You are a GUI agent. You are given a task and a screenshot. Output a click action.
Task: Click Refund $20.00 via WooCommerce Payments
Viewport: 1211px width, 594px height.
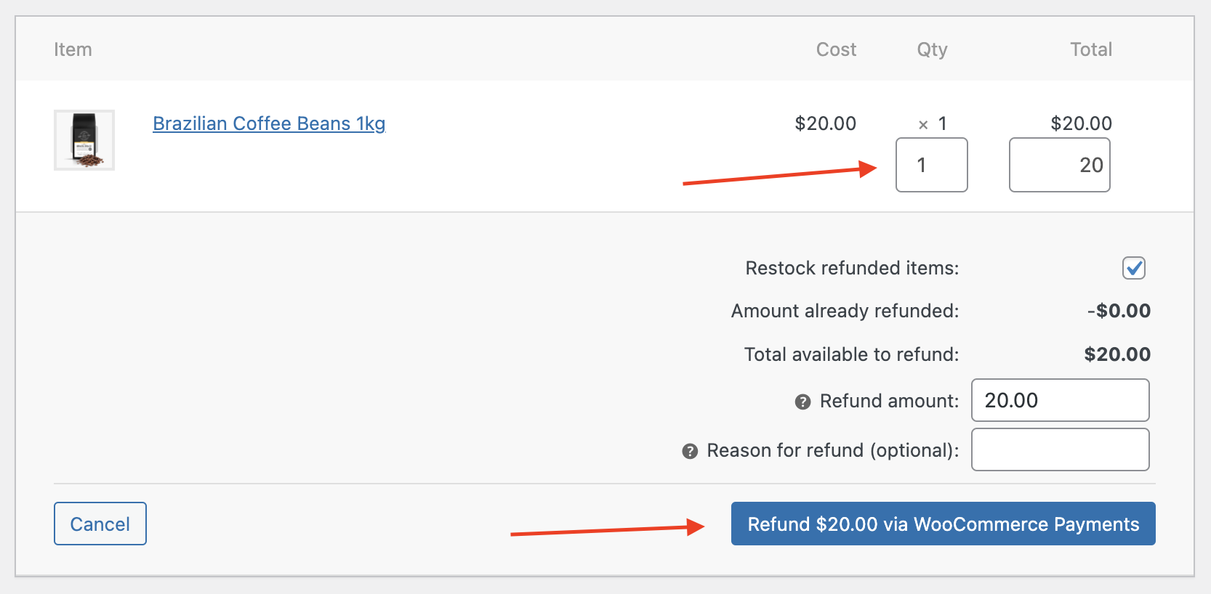943,524
